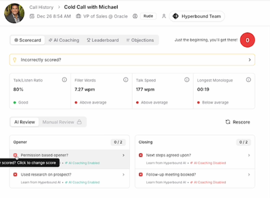The height and width of the screenshot is (198, 270).
Task: Click the Talk Speed info icon
Action: [187, 80]
